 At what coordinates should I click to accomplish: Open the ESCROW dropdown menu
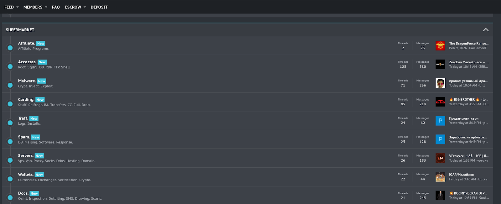73,7
